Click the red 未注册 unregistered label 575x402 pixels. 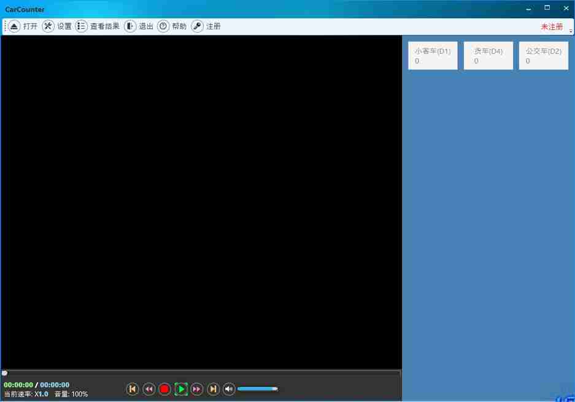click(x=551, y=27)
